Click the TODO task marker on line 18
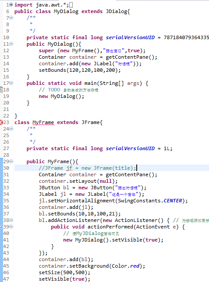The width and height of the screenshot is (209, 282). [1, 90]
